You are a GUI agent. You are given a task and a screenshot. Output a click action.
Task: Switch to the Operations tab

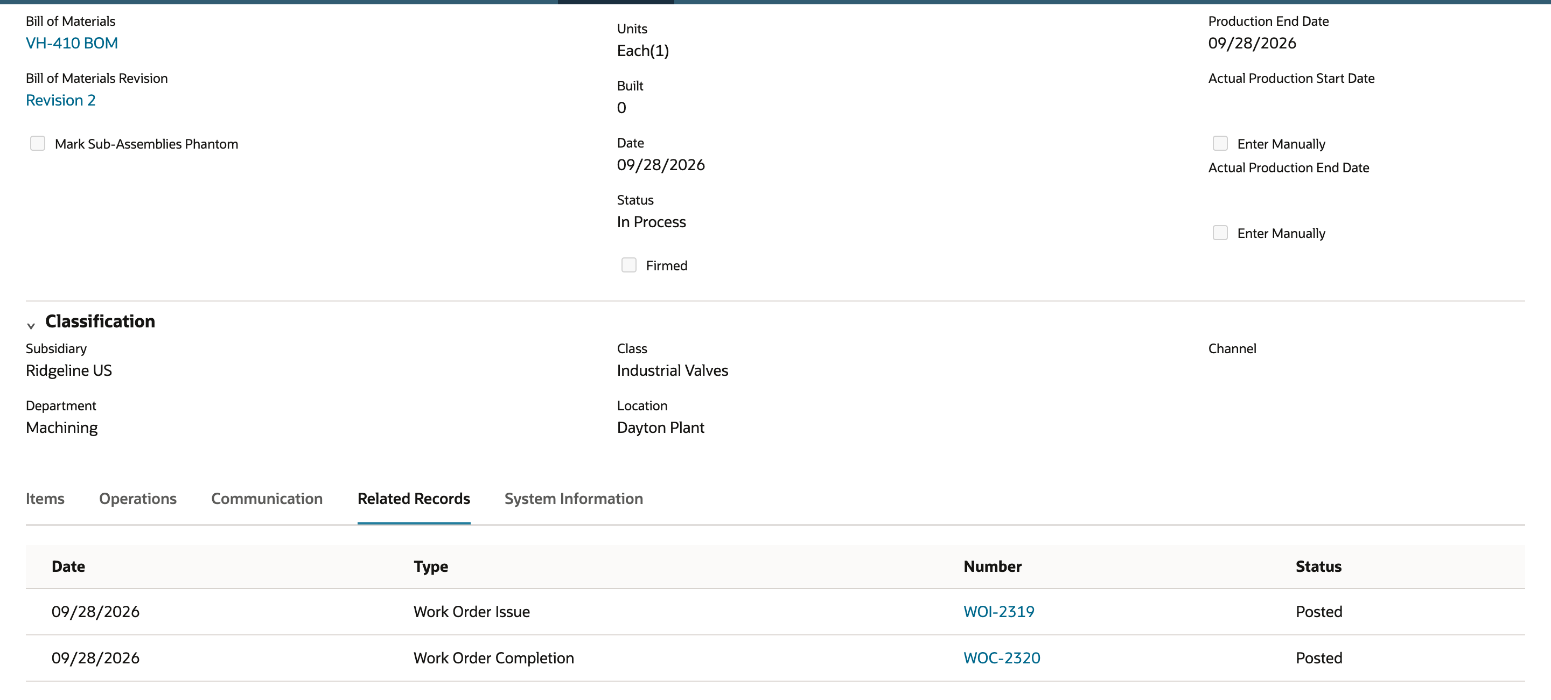tap(138, 499)
